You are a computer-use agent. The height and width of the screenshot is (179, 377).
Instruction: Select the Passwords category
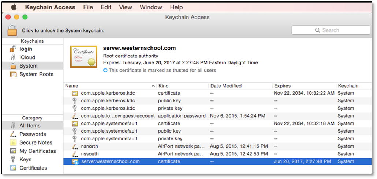[33, 134]
